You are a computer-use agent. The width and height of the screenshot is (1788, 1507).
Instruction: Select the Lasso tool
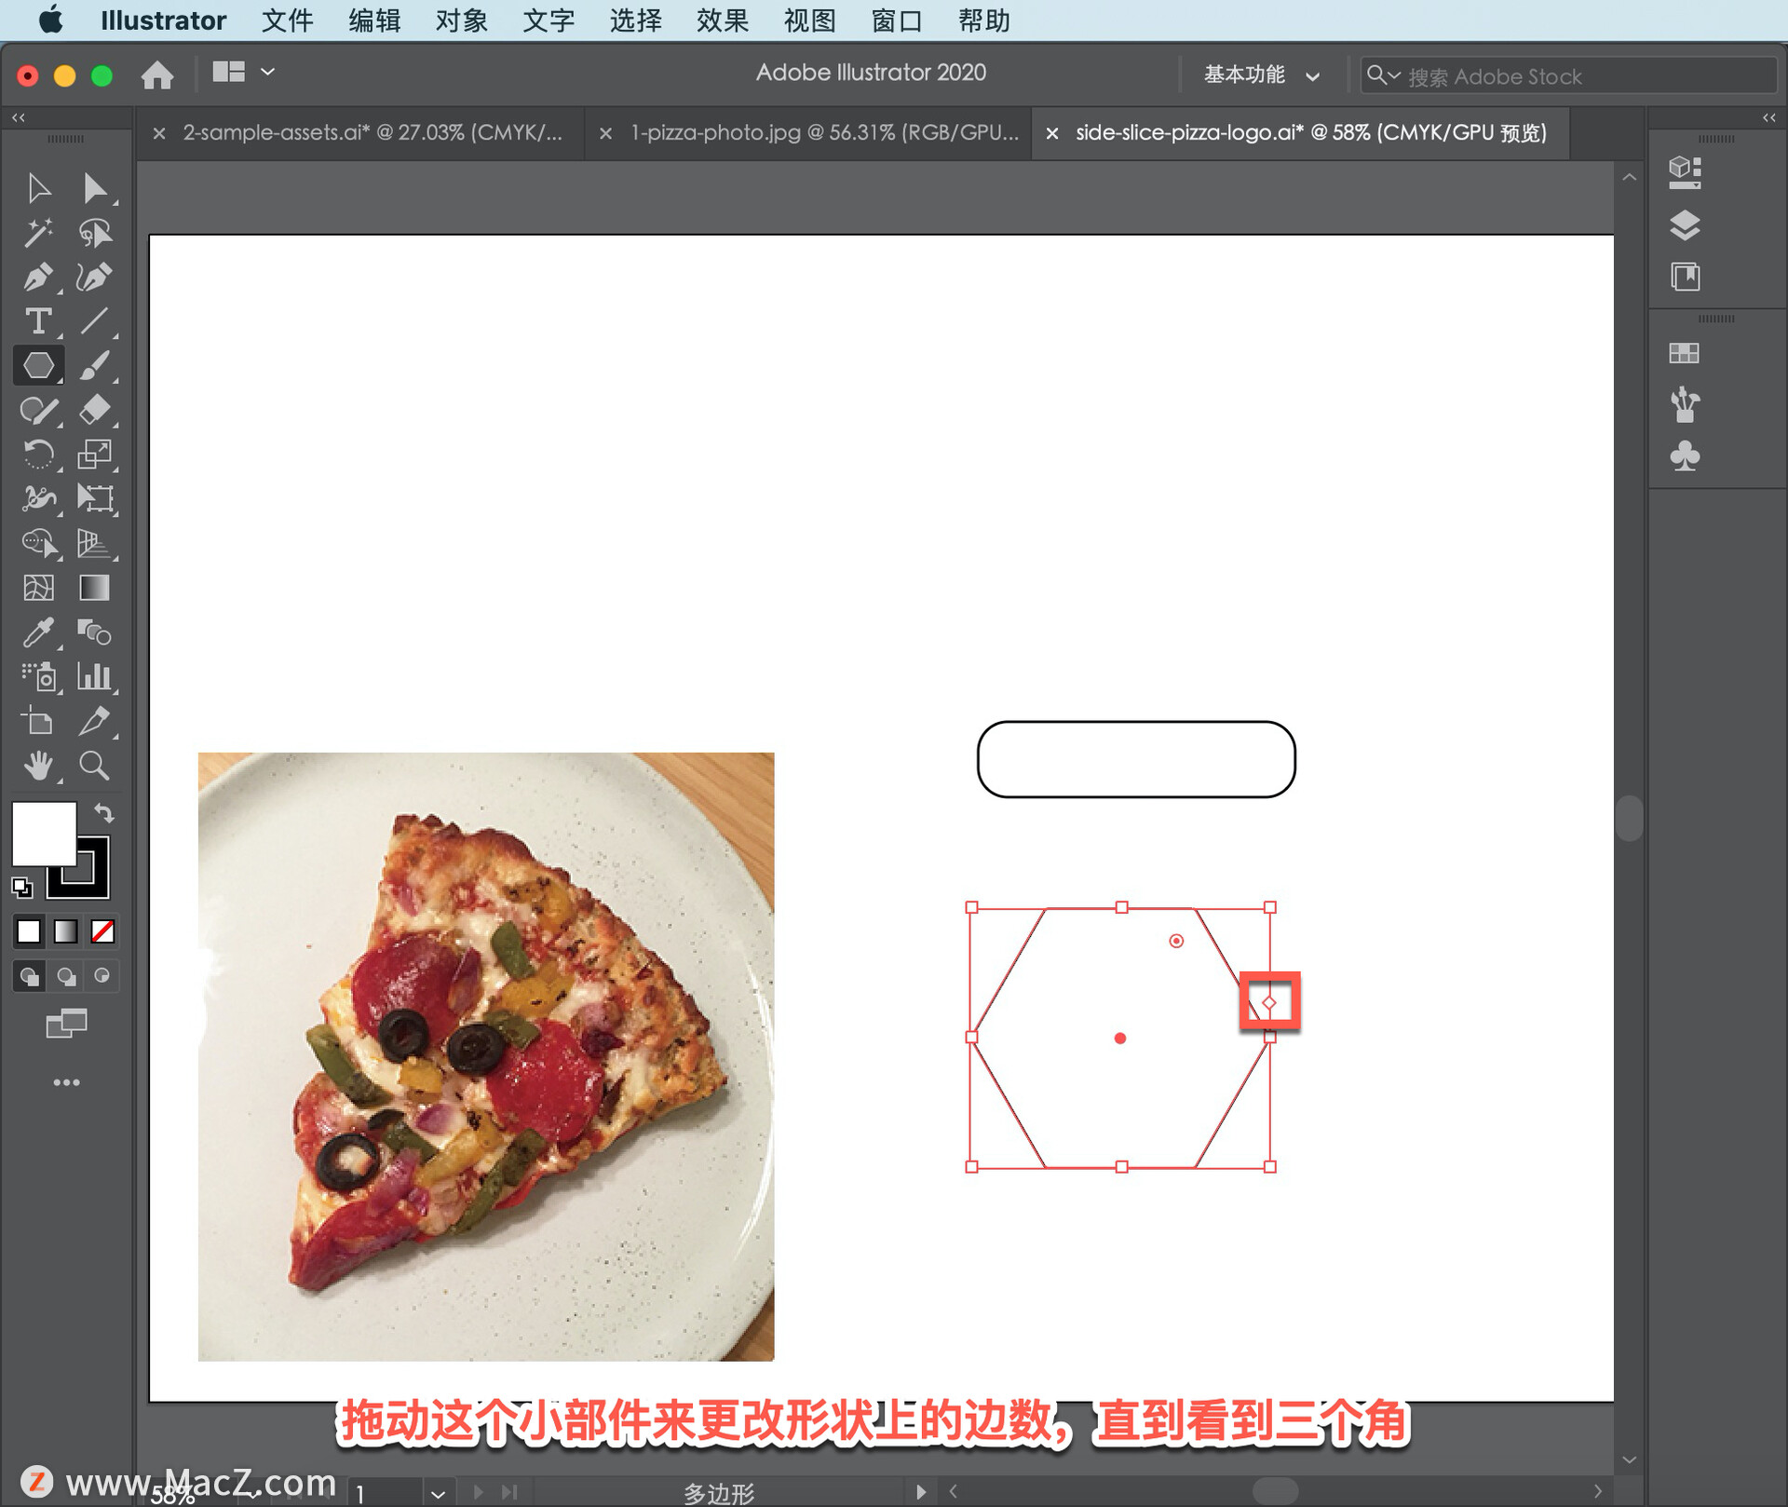[x=94, y=233]
